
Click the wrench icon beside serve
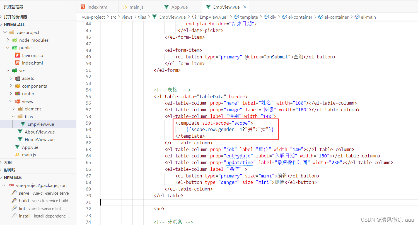click(14, 193)
